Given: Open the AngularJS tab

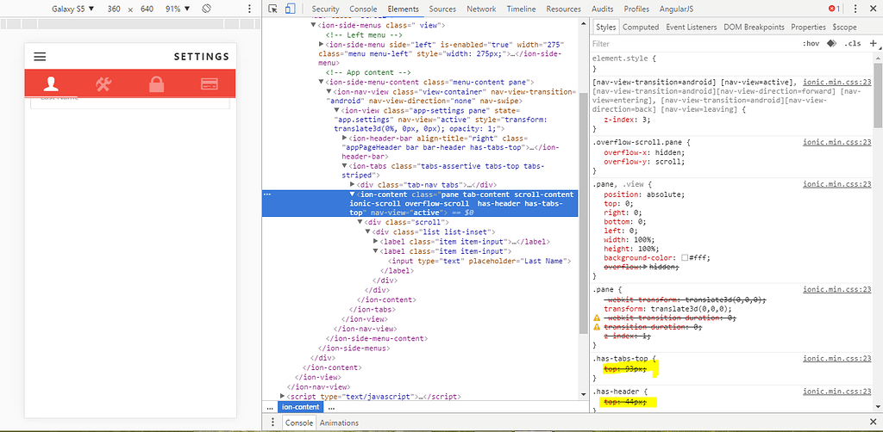Looking at the screenshot, I should pyautogui.click(x=676, y=9).
